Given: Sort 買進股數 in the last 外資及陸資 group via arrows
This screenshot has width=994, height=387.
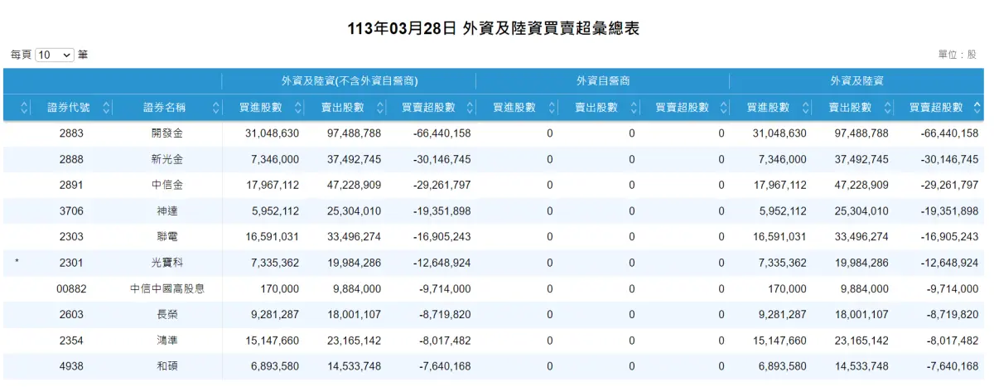Looking at the screenshot, I should [803, 108].
